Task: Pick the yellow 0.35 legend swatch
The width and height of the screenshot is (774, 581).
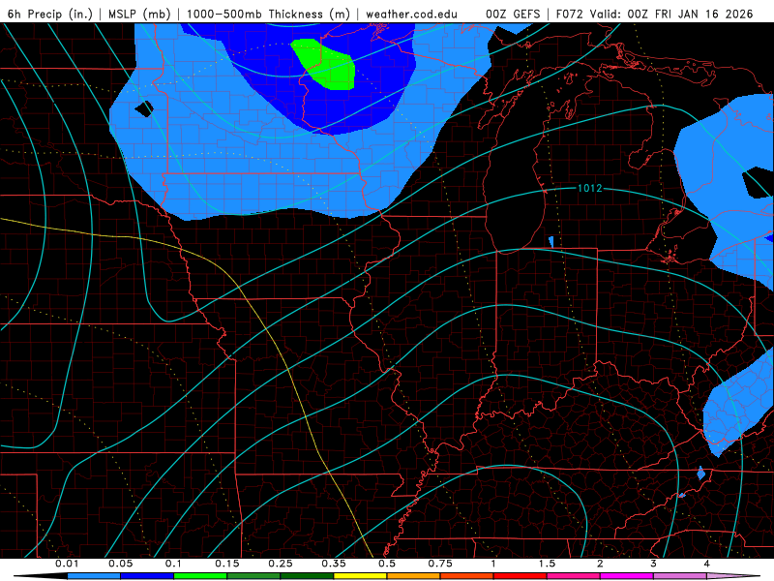Action: click(x=360, y=576)
